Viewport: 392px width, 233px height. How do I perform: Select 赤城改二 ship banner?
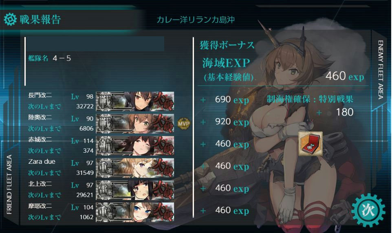pyautogui.click(x=135, y=145)
